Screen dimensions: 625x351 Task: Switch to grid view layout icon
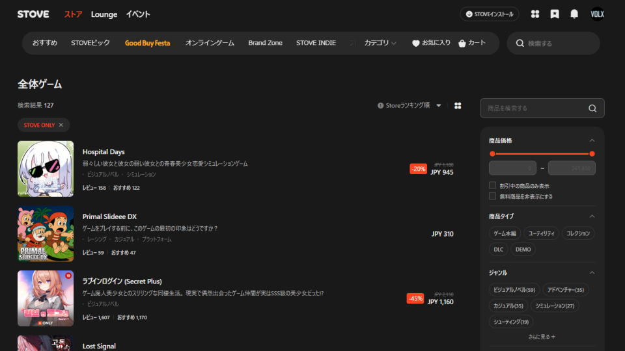(458, 105)
